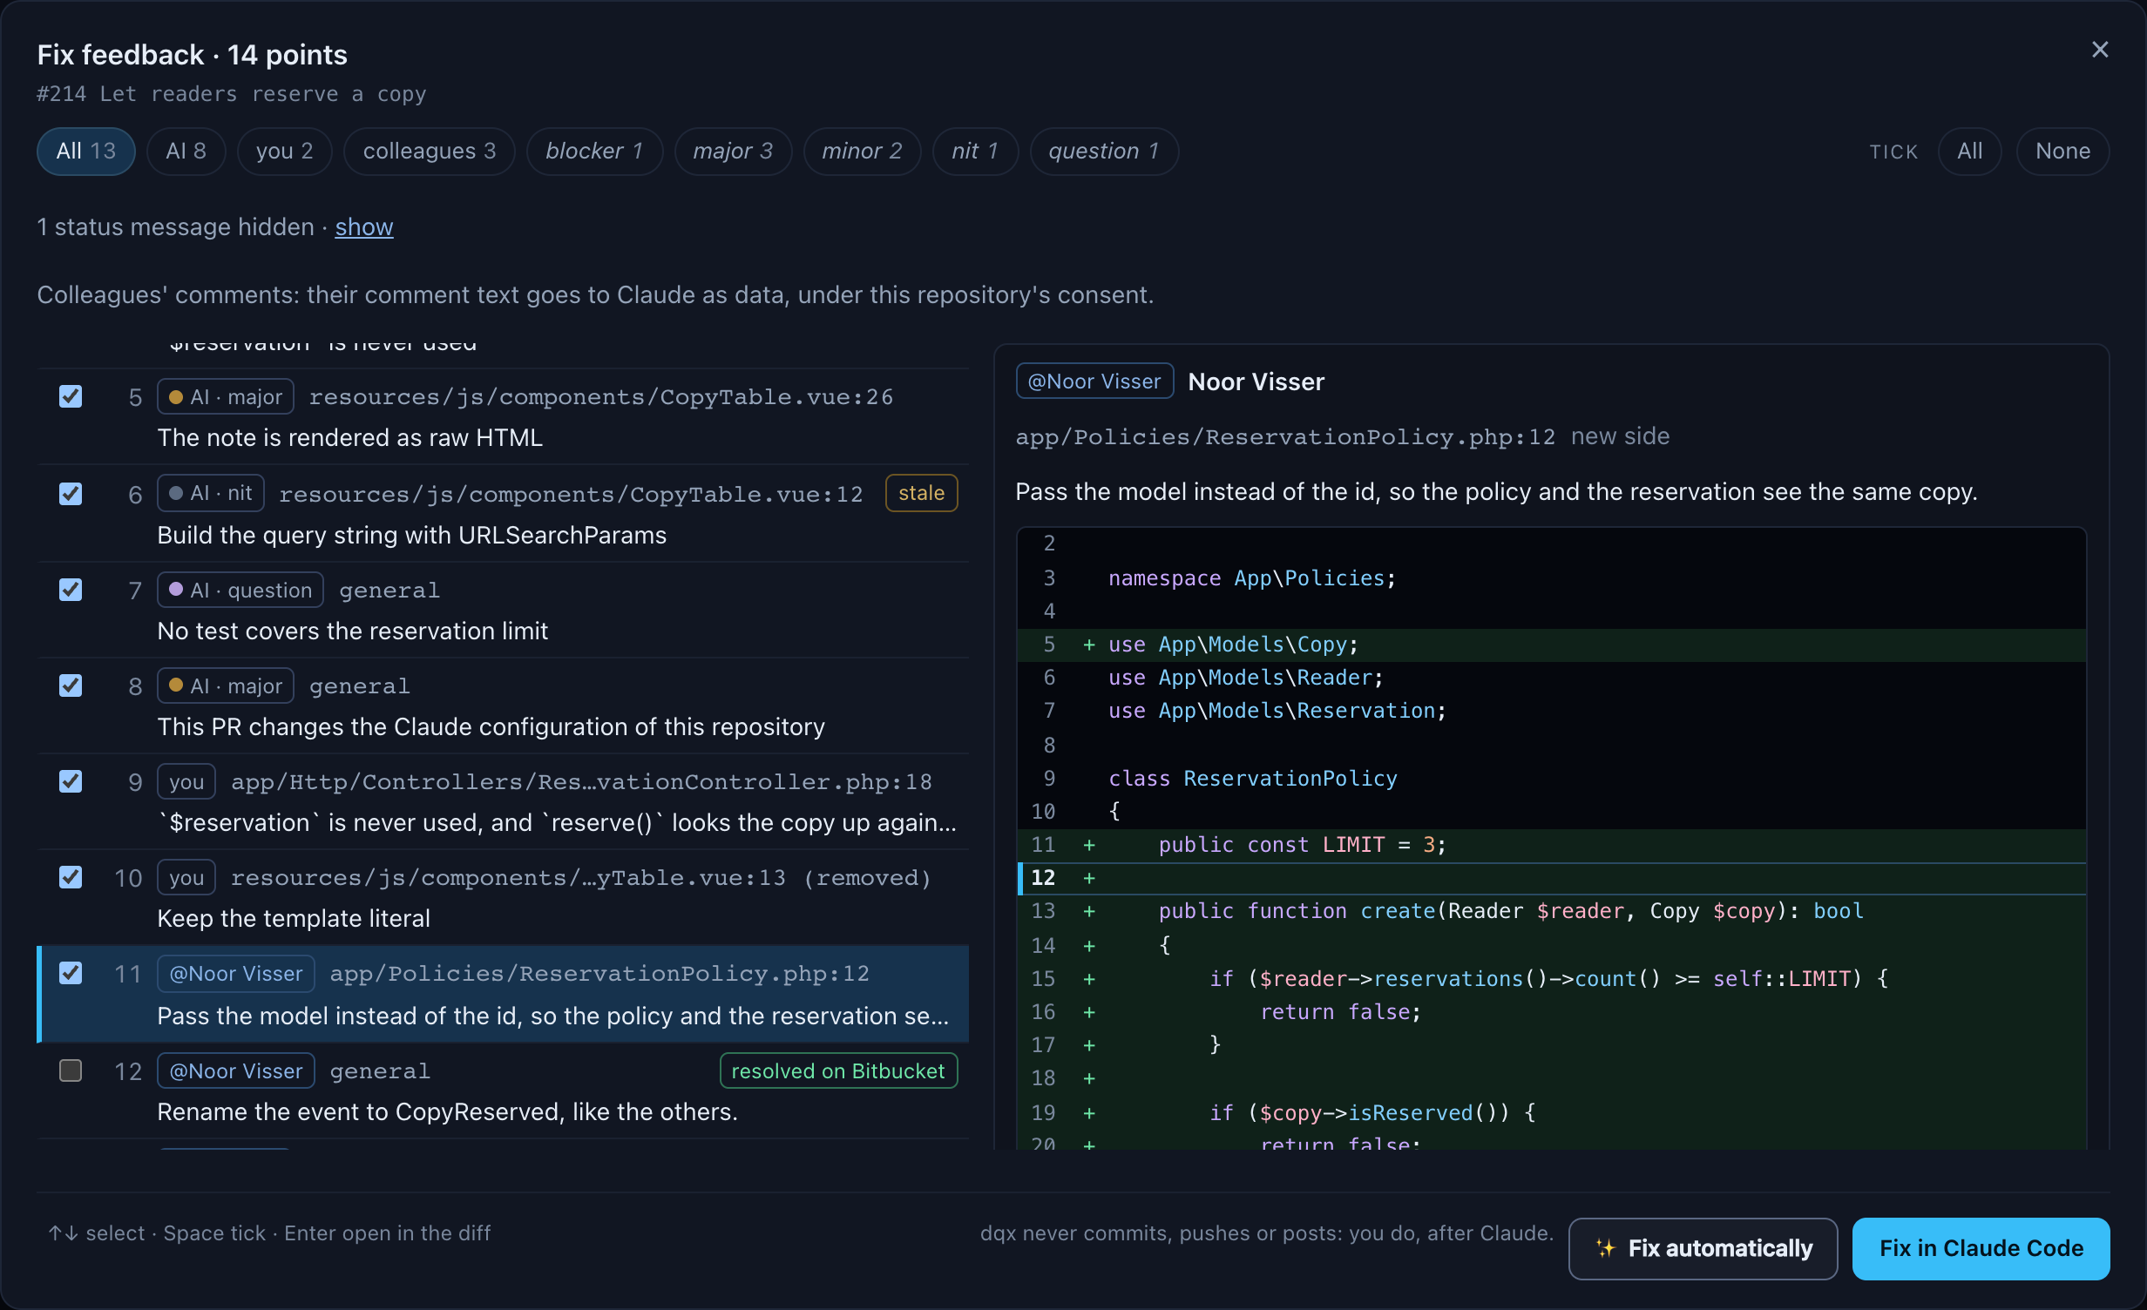Click AI · major tag on item 5
This screenshot has height=1310, width=2147.
225,397
